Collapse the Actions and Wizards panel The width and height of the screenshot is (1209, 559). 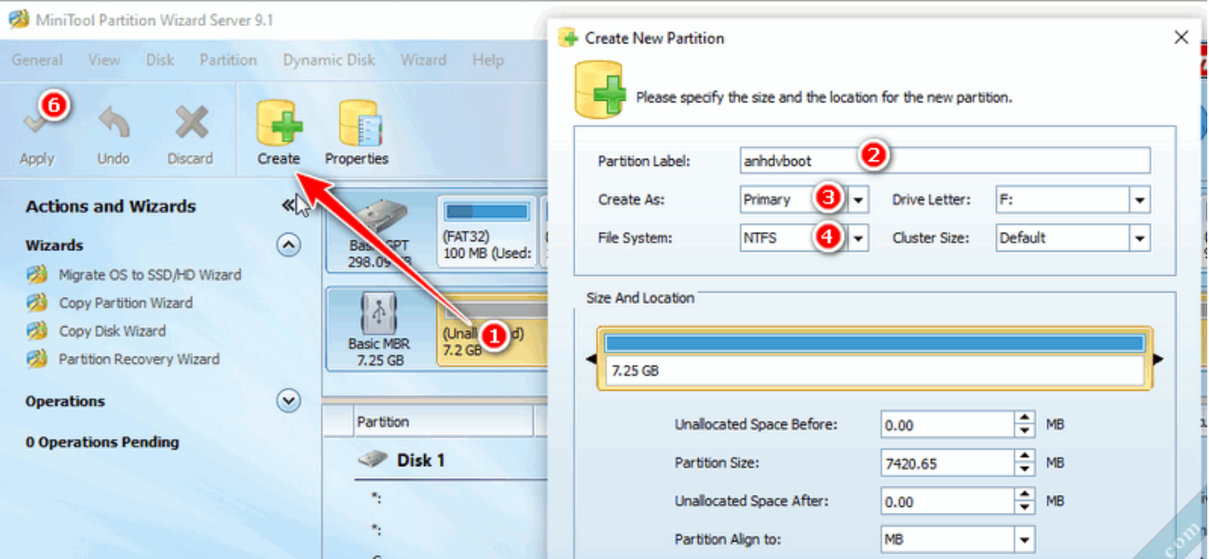(x=289, y=206)
